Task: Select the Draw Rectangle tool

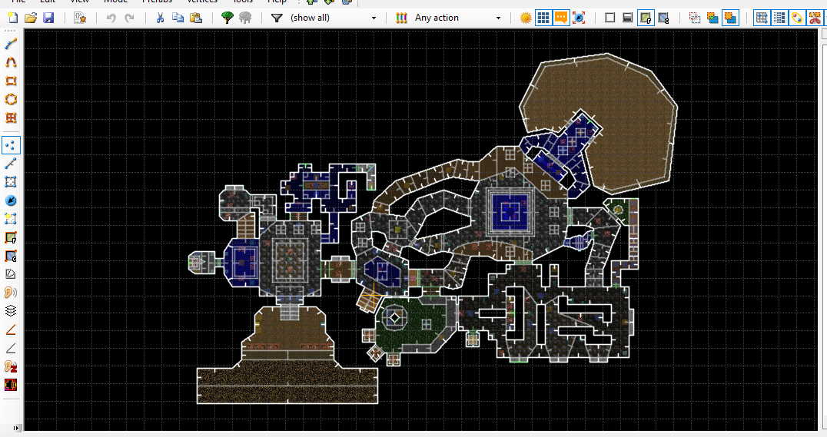Action: point(11,81)
